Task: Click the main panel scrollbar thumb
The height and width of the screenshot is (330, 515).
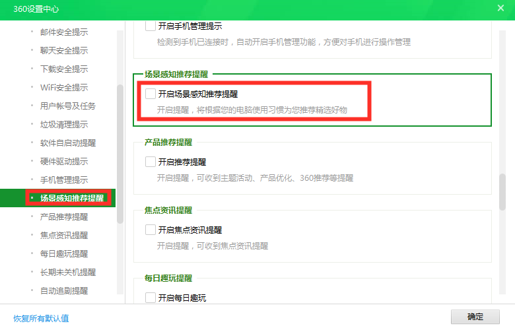Action: click(x=502, y=192)
